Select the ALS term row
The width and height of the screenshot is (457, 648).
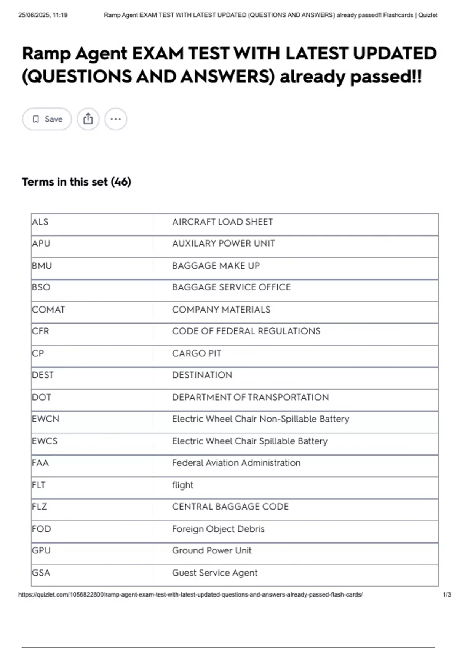coord(40,222)
